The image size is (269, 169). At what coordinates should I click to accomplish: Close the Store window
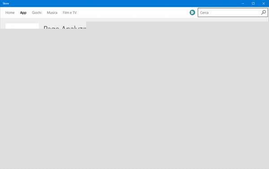coord(264,4)
